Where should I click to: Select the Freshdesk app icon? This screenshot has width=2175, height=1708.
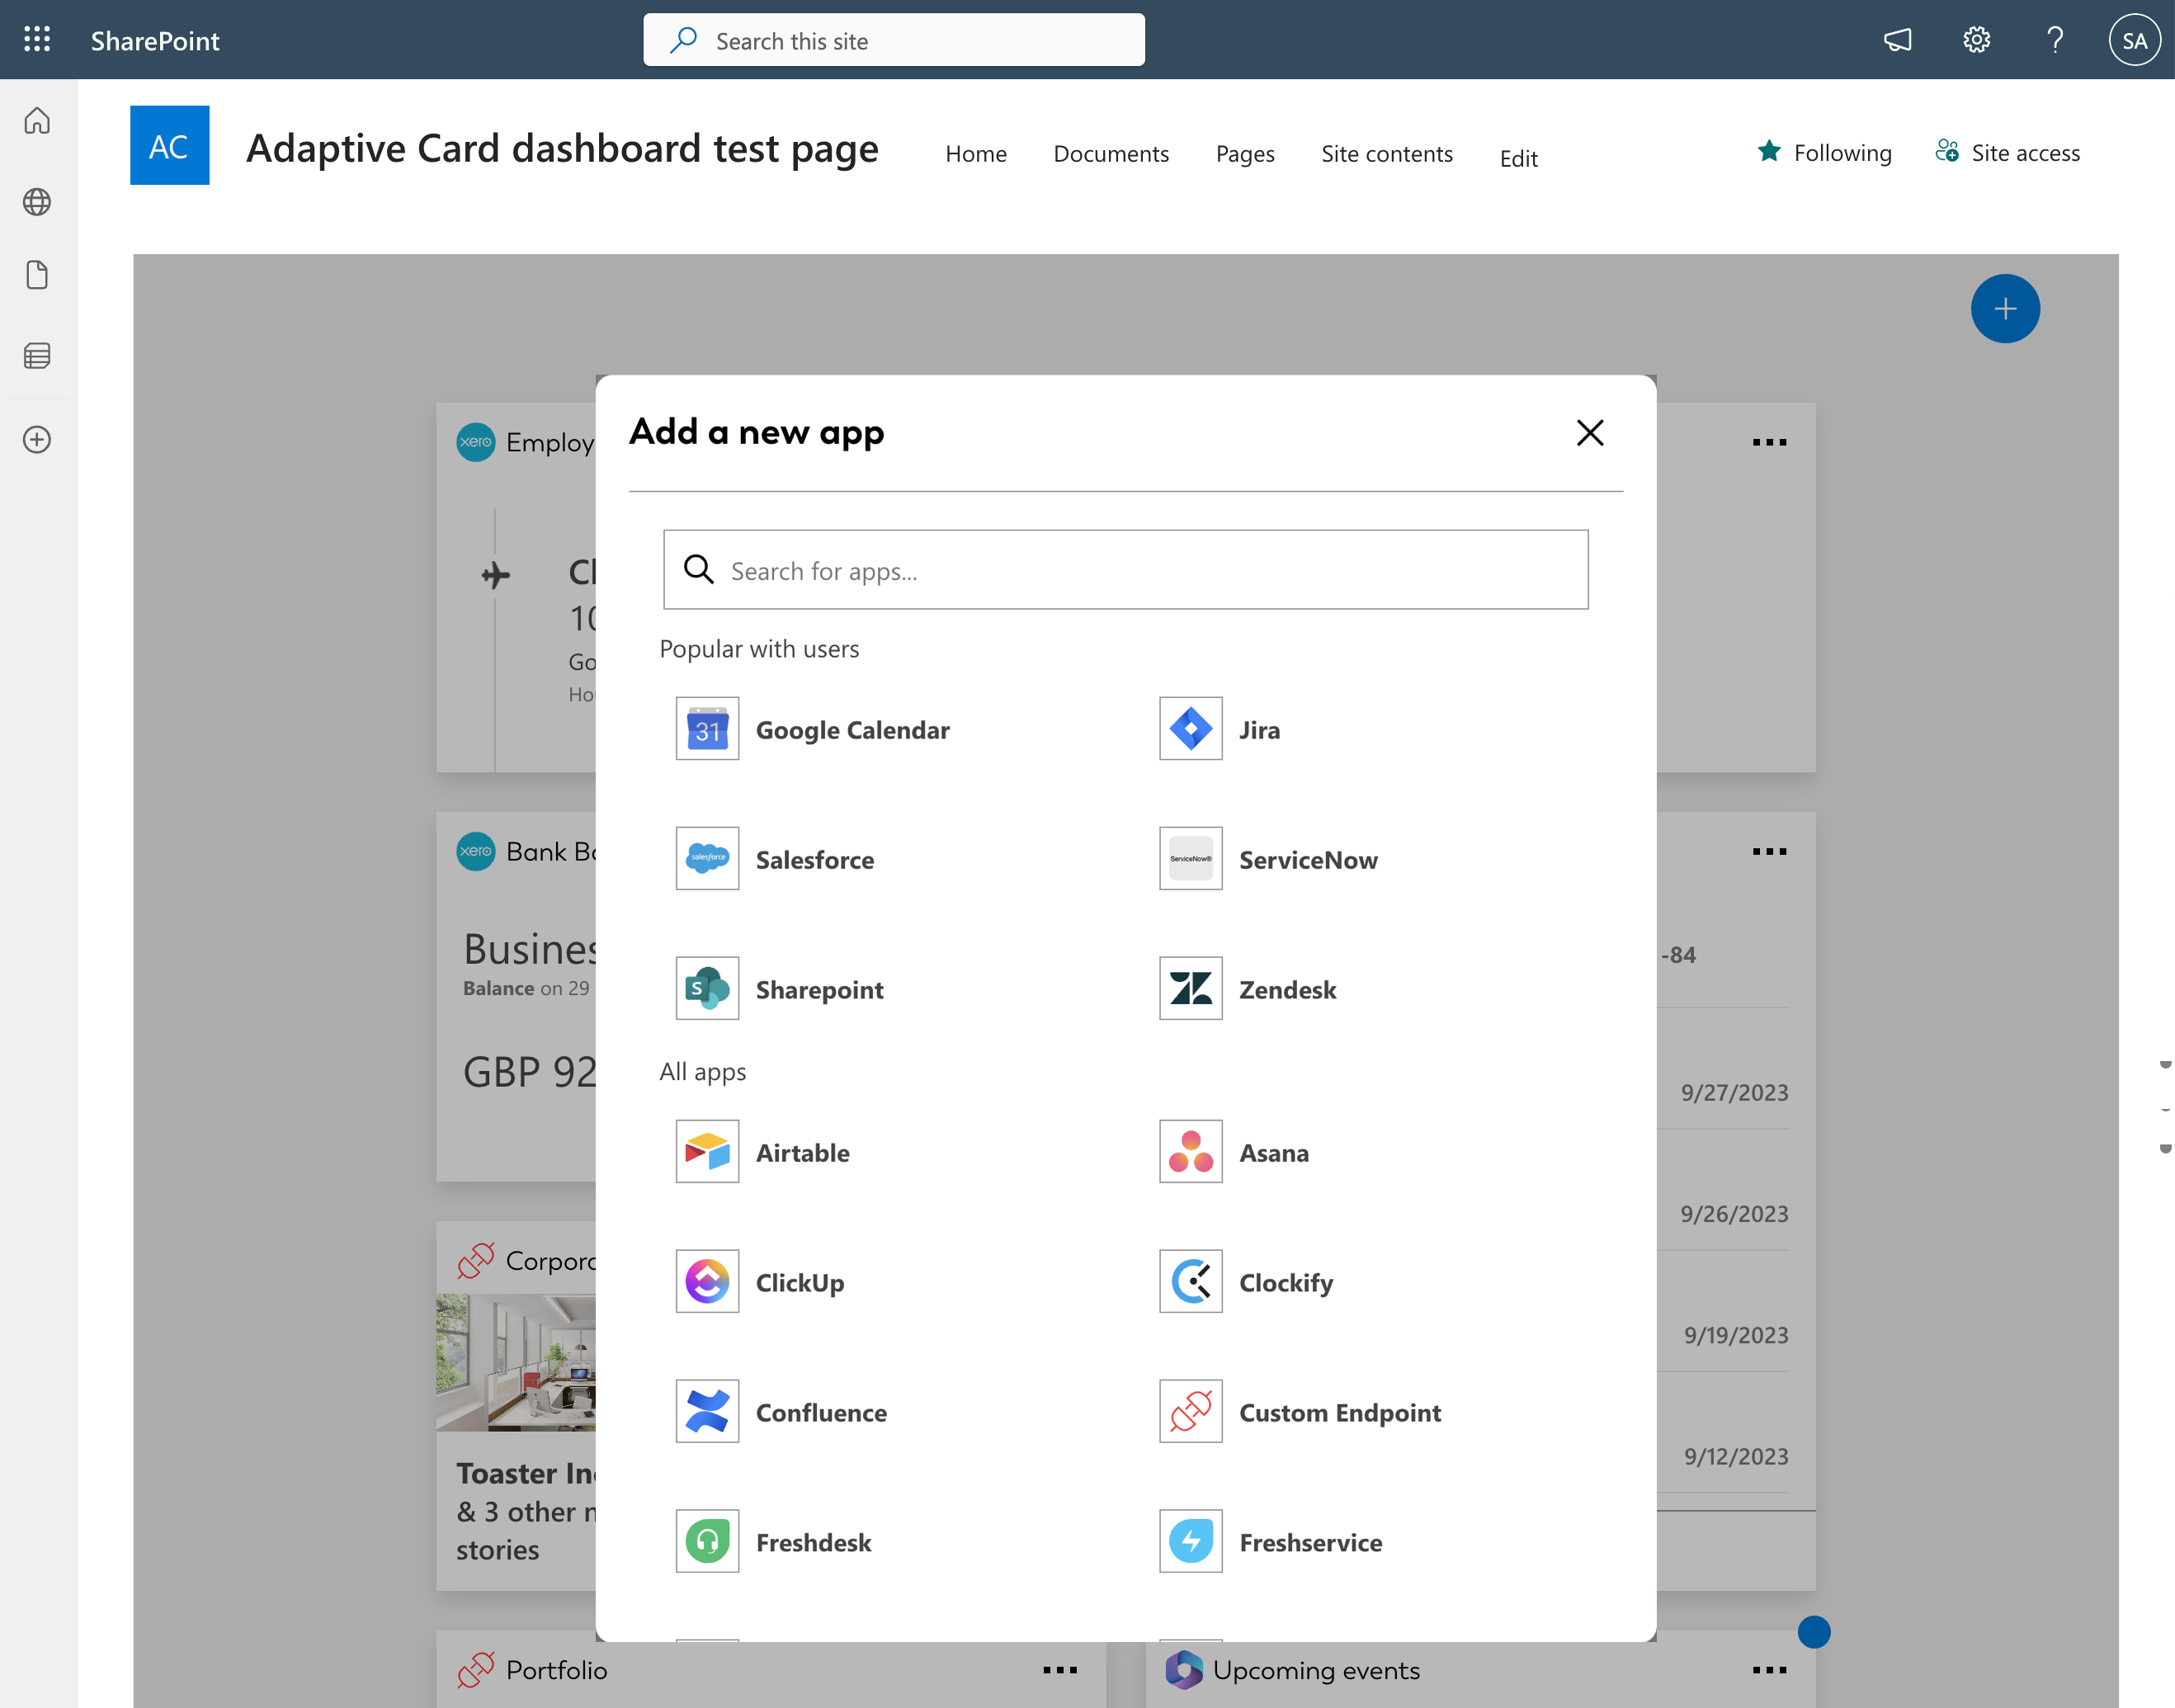(707, 1542)
